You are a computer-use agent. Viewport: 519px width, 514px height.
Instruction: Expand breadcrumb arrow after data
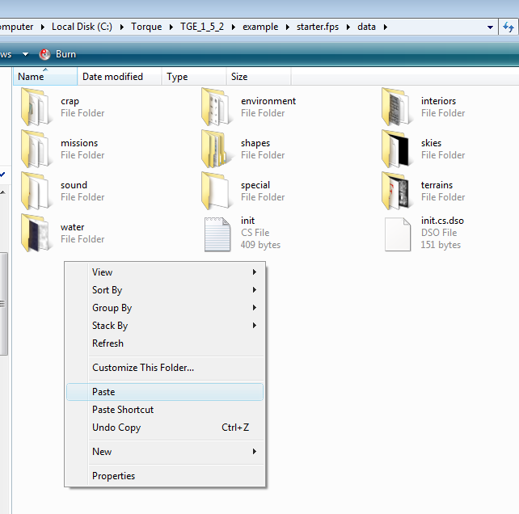[x=386, y=27]
